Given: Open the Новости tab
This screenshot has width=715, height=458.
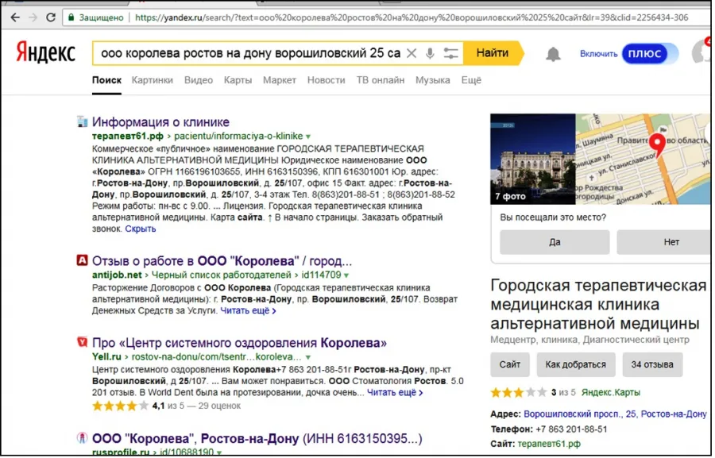Looking at the screenshot, I should (x=326, y=80).
